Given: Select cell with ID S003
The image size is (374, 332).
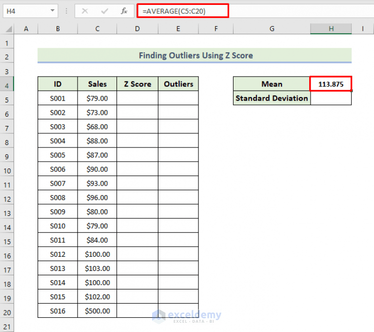Looking at the screenshot, I should click(58, 126).
